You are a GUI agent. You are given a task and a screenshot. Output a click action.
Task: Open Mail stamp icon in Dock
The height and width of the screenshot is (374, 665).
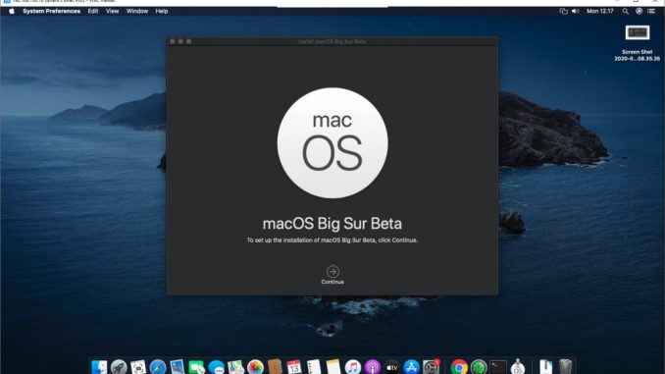tap(178, 367)
